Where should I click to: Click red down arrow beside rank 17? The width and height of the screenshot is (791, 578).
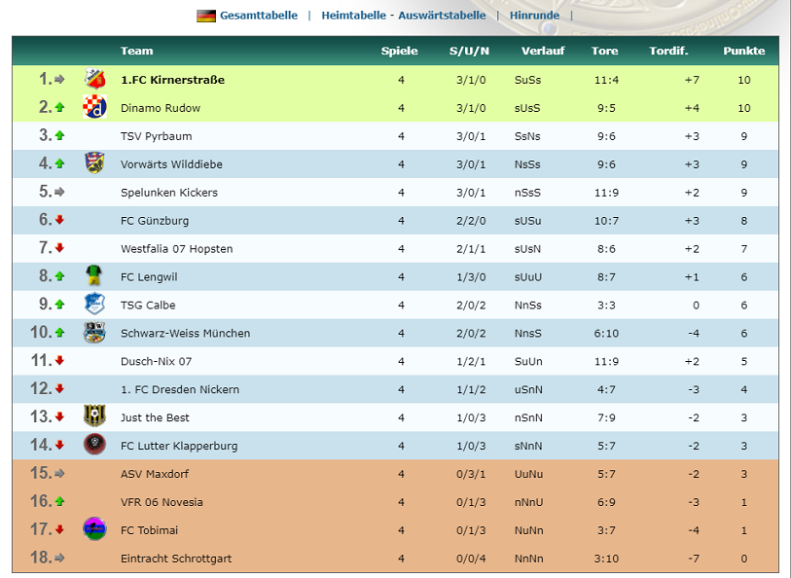click(59, 529)
